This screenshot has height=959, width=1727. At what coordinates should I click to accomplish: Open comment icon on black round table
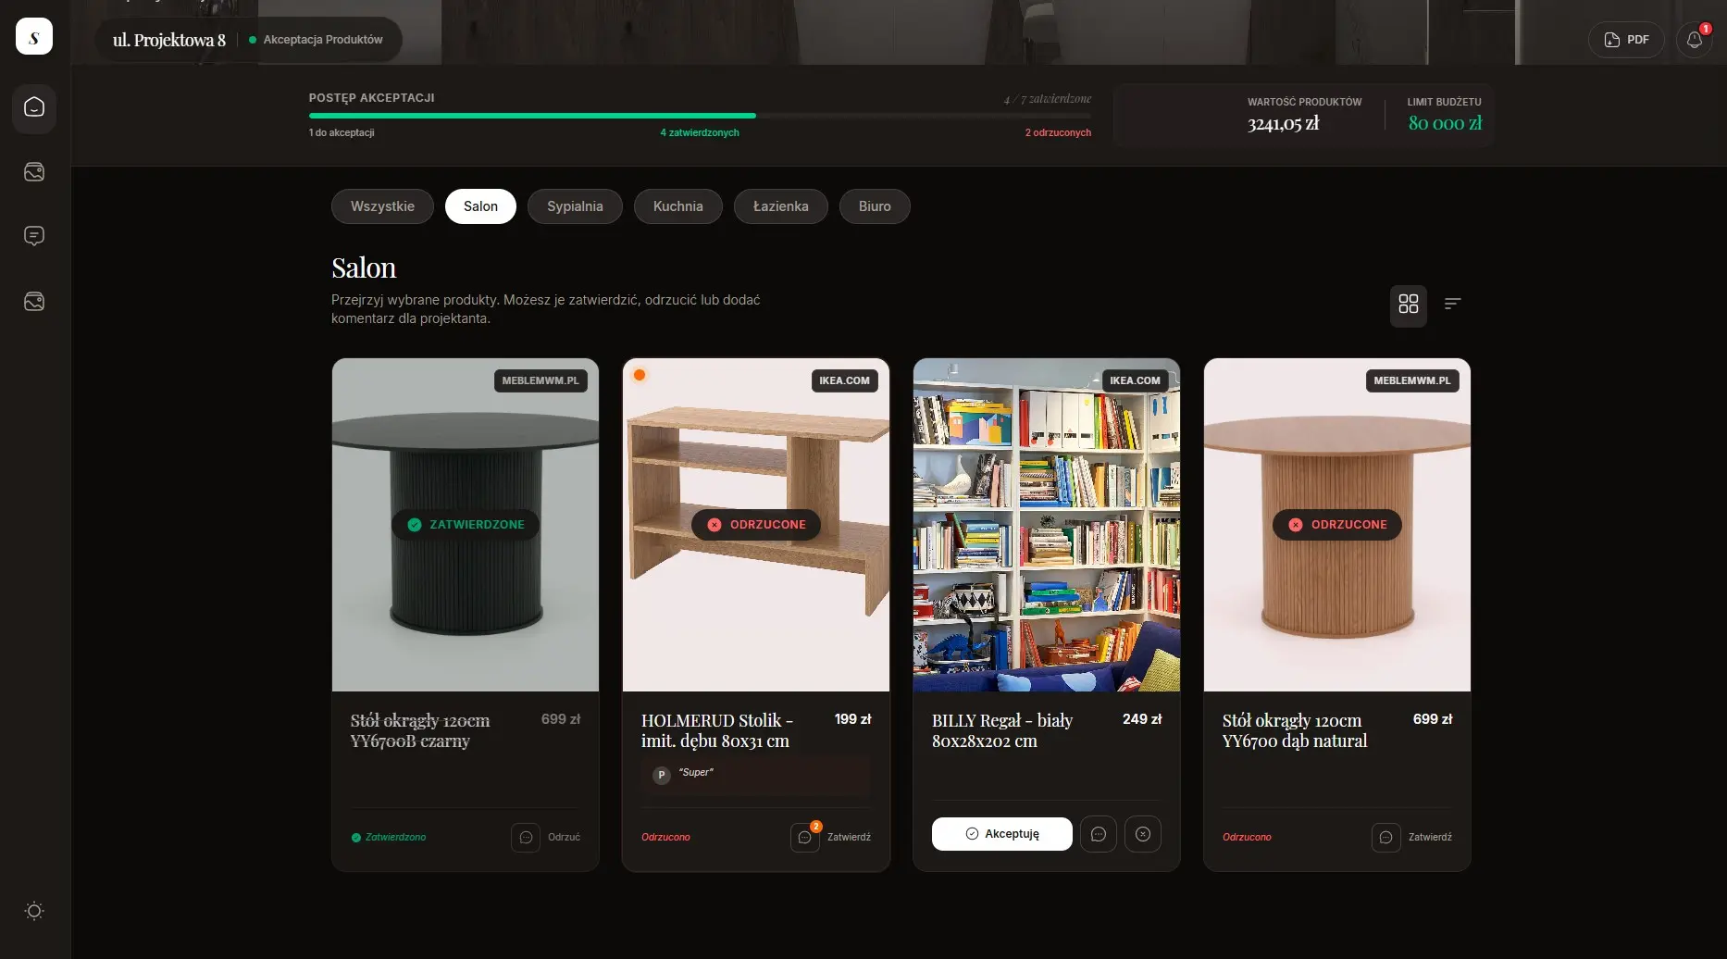[x=526, y=837]
